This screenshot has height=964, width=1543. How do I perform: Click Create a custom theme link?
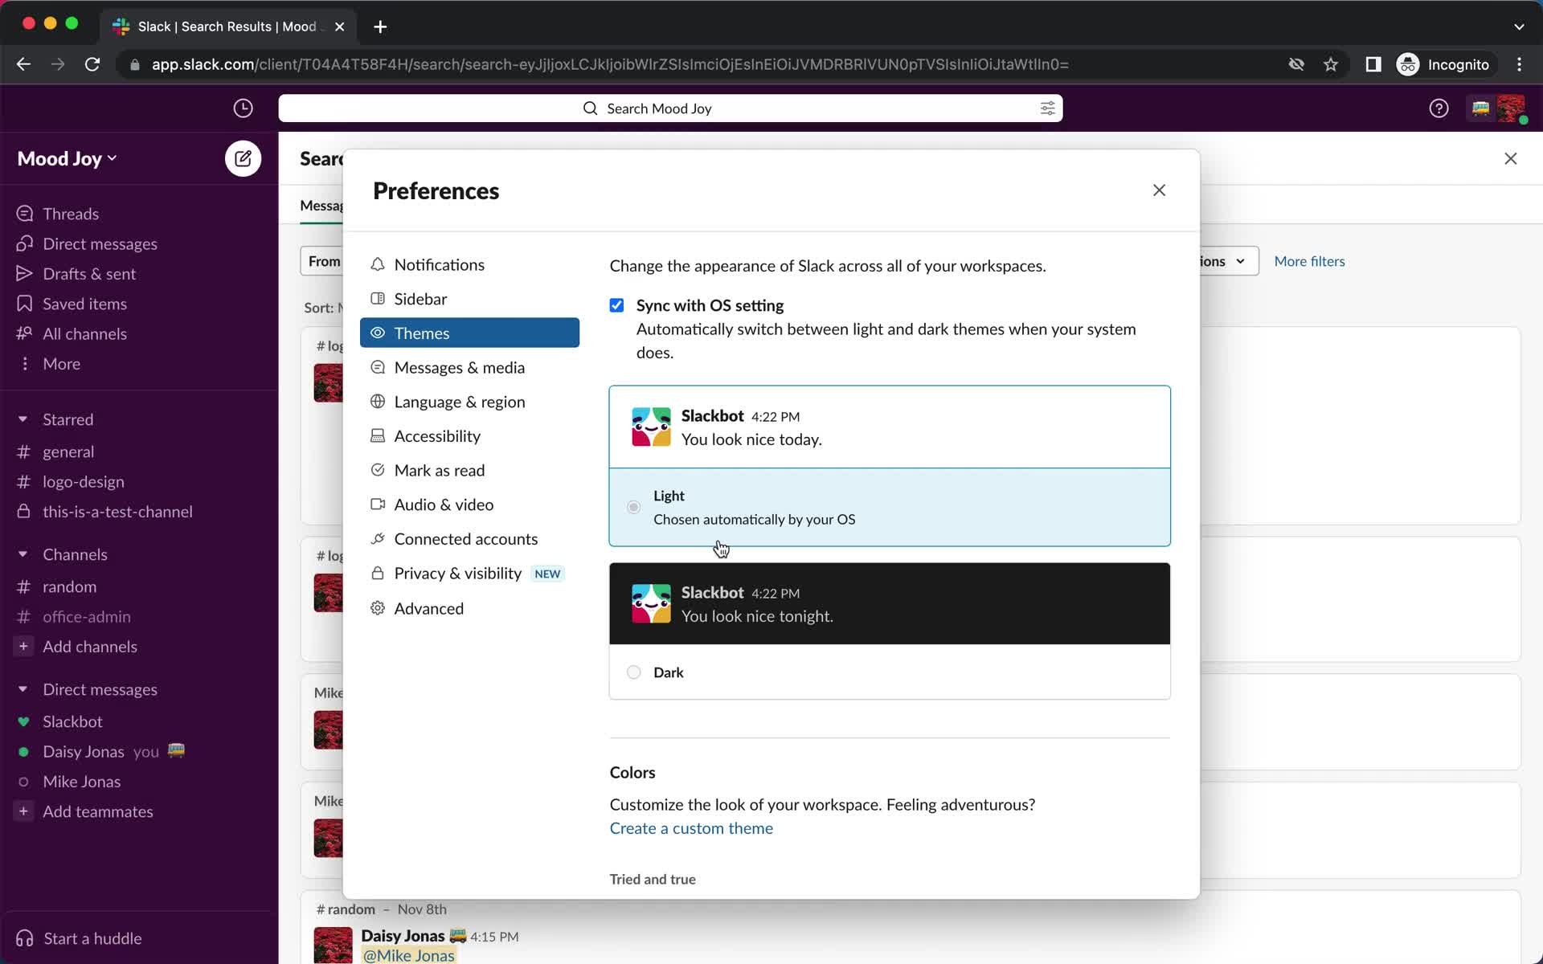(x=690, y=827)
